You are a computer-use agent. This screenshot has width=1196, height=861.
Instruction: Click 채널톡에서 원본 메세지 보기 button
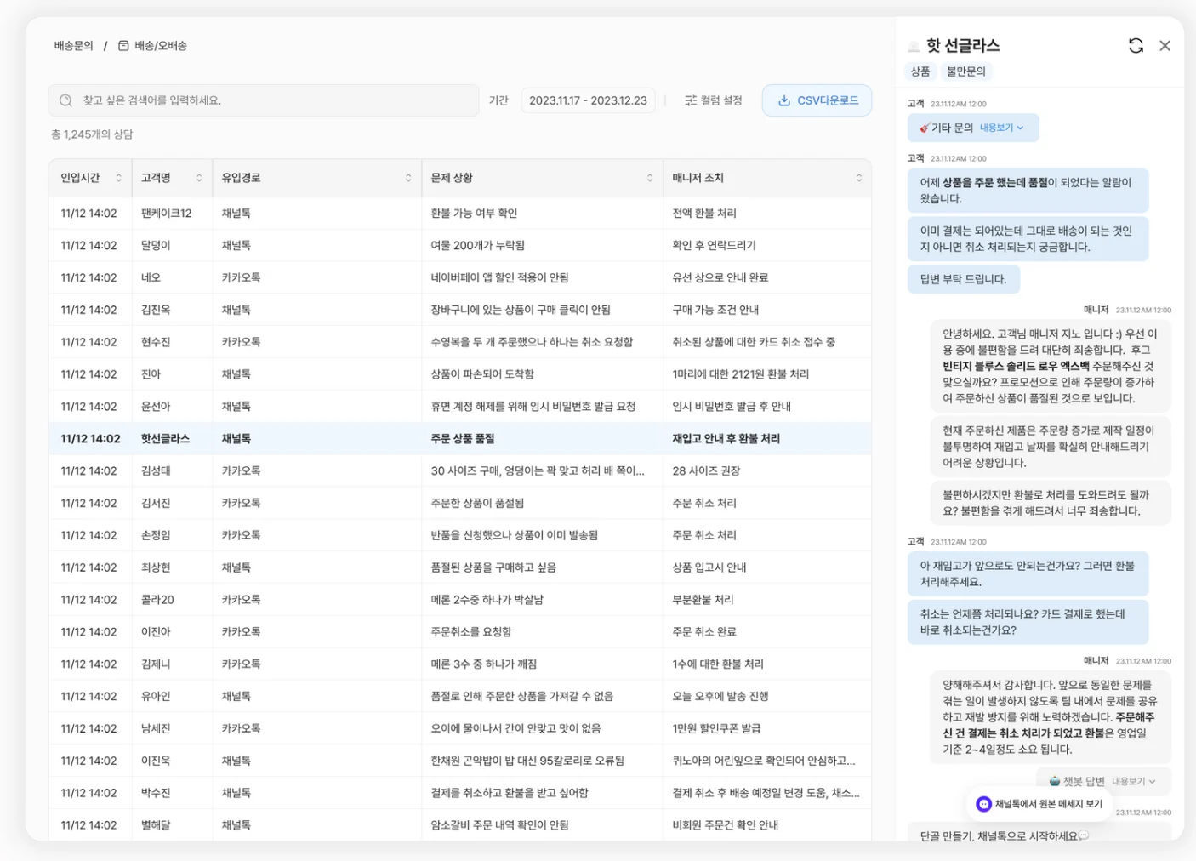(x=1039, y=804)
